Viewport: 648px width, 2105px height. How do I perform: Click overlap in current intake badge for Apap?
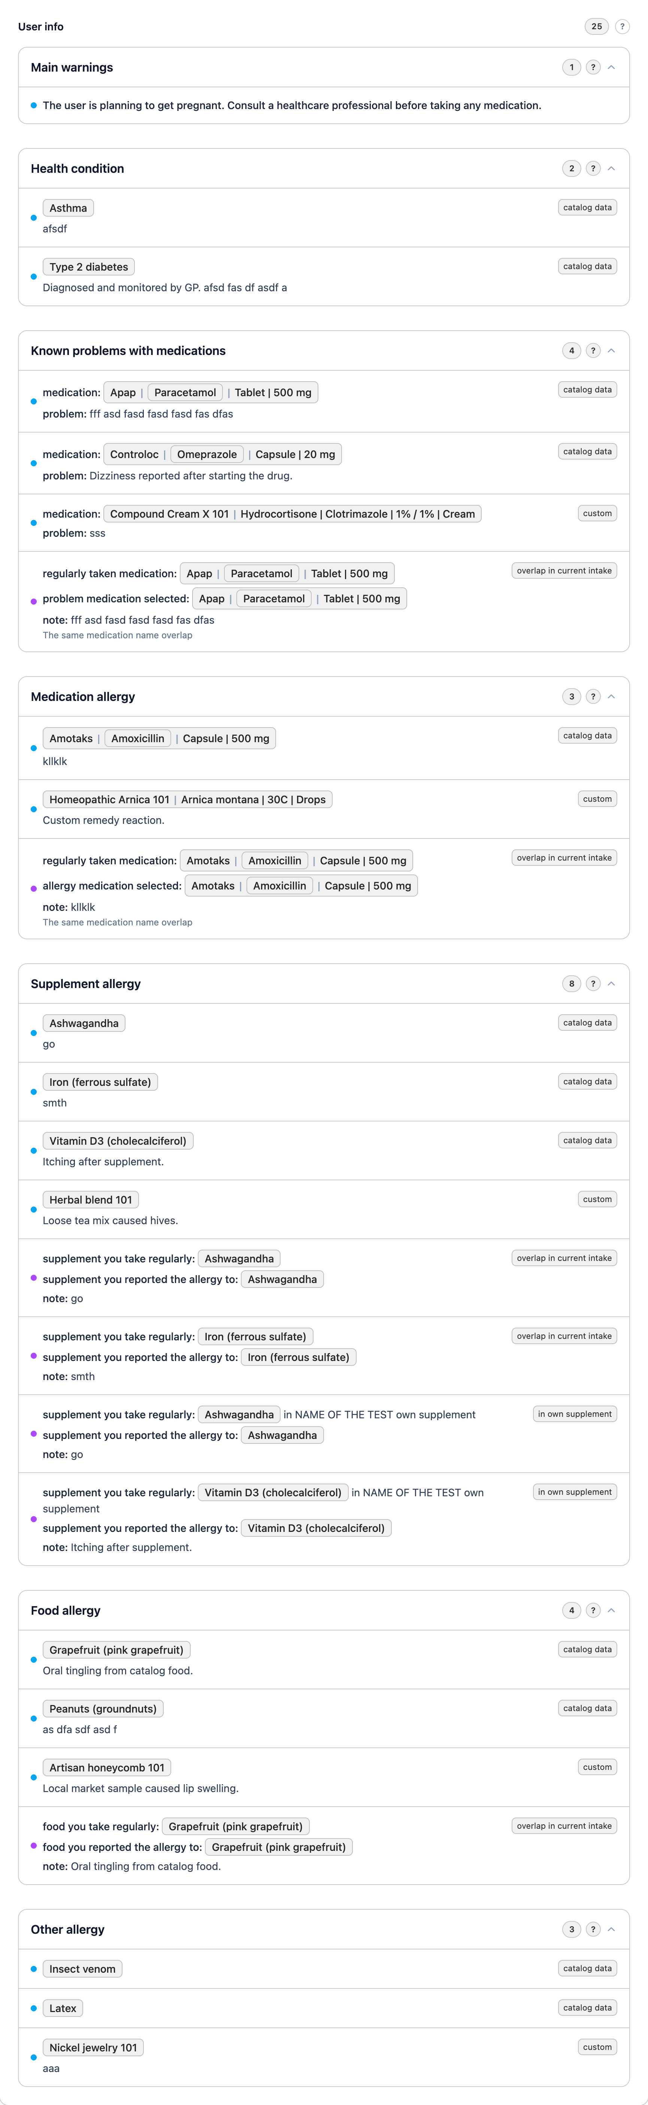(x=564, y=570)
